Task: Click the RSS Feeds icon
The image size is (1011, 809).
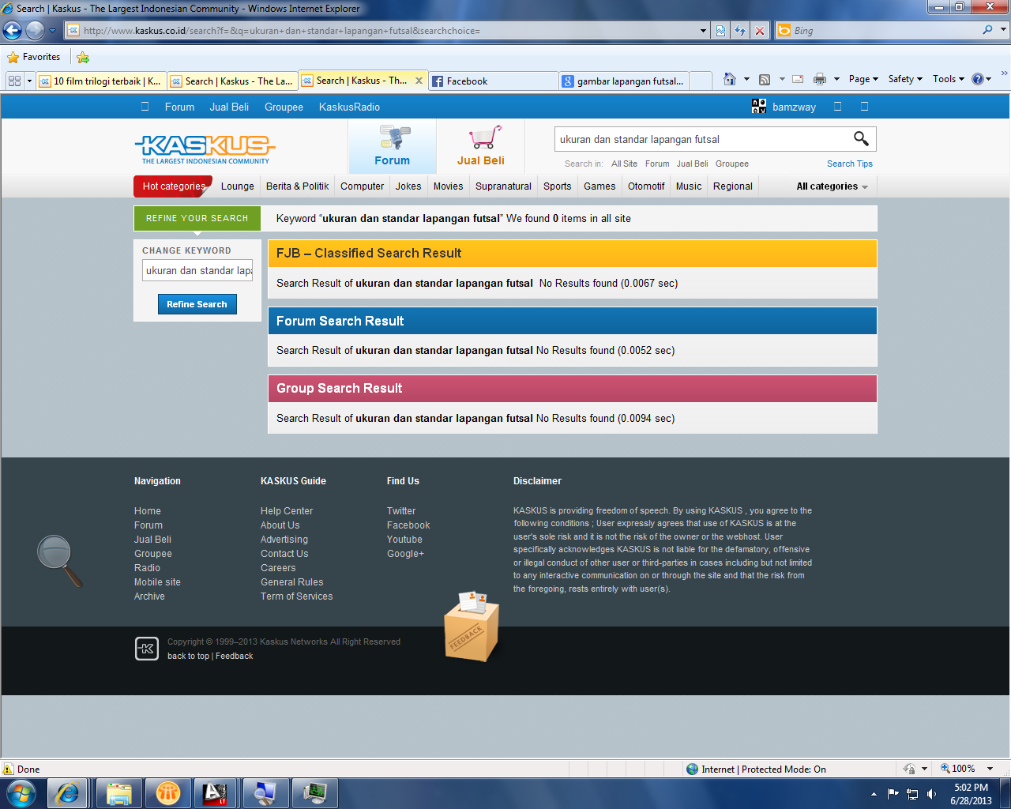Action: click(765, 79)
